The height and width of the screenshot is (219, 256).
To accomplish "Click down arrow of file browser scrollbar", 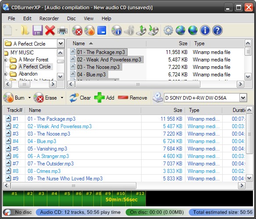I will click(x=248, y=76).
